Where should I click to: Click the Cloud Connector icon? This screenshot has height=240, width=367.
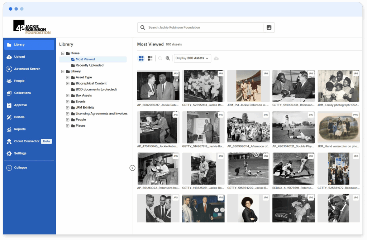pyautogui.click(x=9, y=141)
